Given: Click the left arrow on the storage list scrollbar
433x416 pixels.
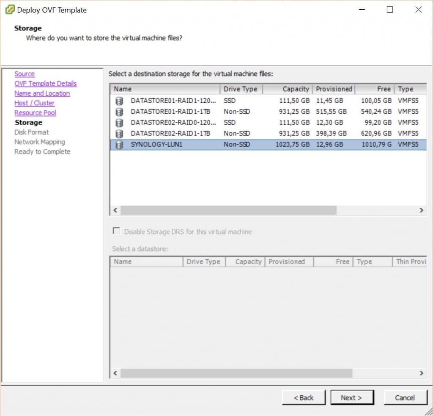Looking at the screenshot, I should (115, 210).
